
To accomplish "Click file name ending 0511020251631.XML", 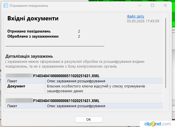I will [x=66, y=76].
